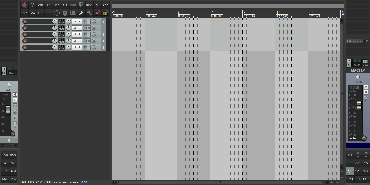Click the trash can toolbar icon
This screenshot has width=370, height=185.
65,13
